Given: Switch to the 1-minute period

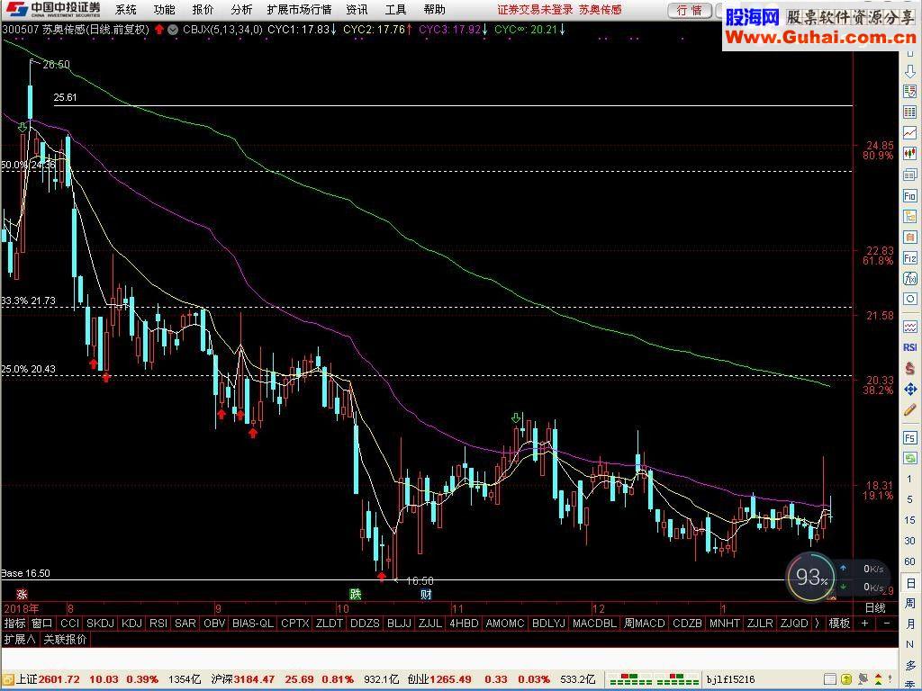Looking at the screenshot, I should (x=910, y=479).
